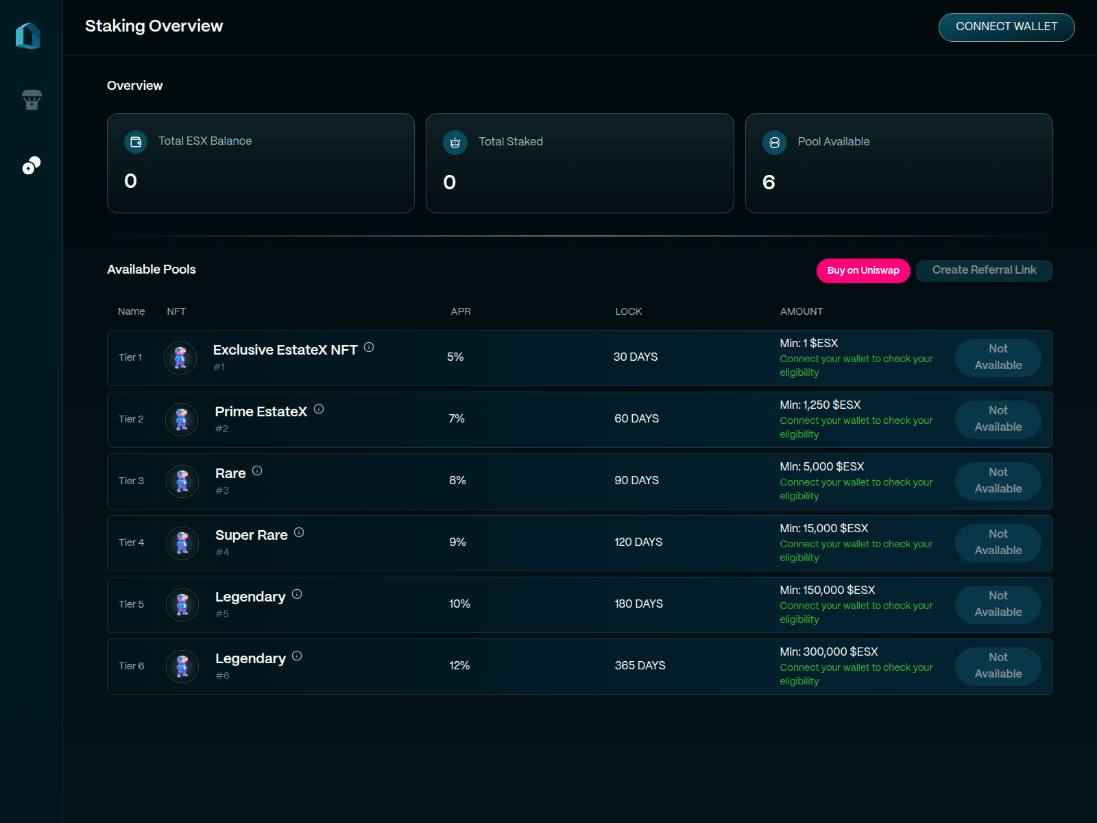Click the NFT column header
The width and height of the screenshot is (1097, 823).
tap(176, 311)
